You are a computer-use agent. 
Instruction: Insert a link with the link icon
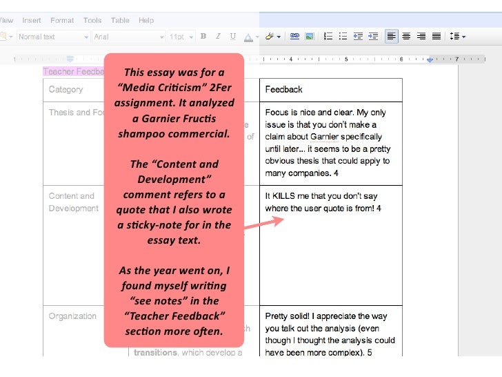[294, 36]
